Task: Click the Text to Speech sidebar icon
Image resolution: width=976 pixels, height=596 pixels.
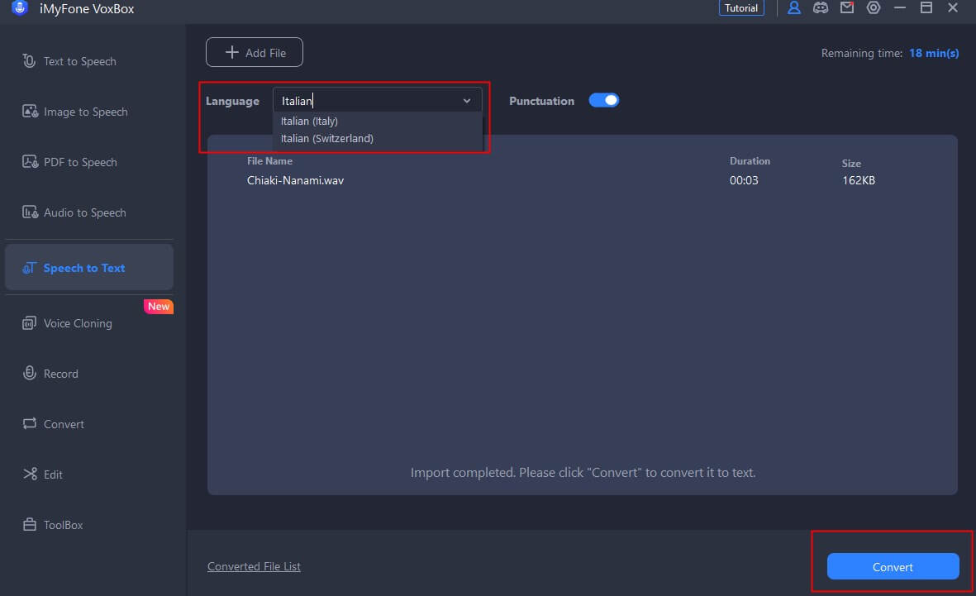Action: 29,61
